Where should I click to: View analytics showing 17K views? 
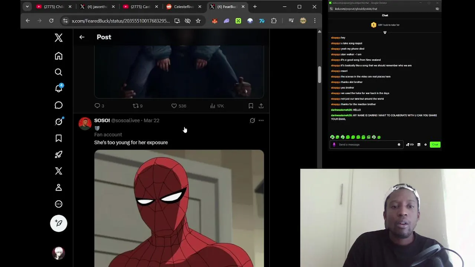217,106
